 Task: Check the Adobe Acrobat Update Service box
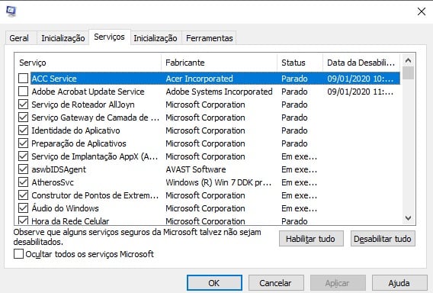[23, 92]
